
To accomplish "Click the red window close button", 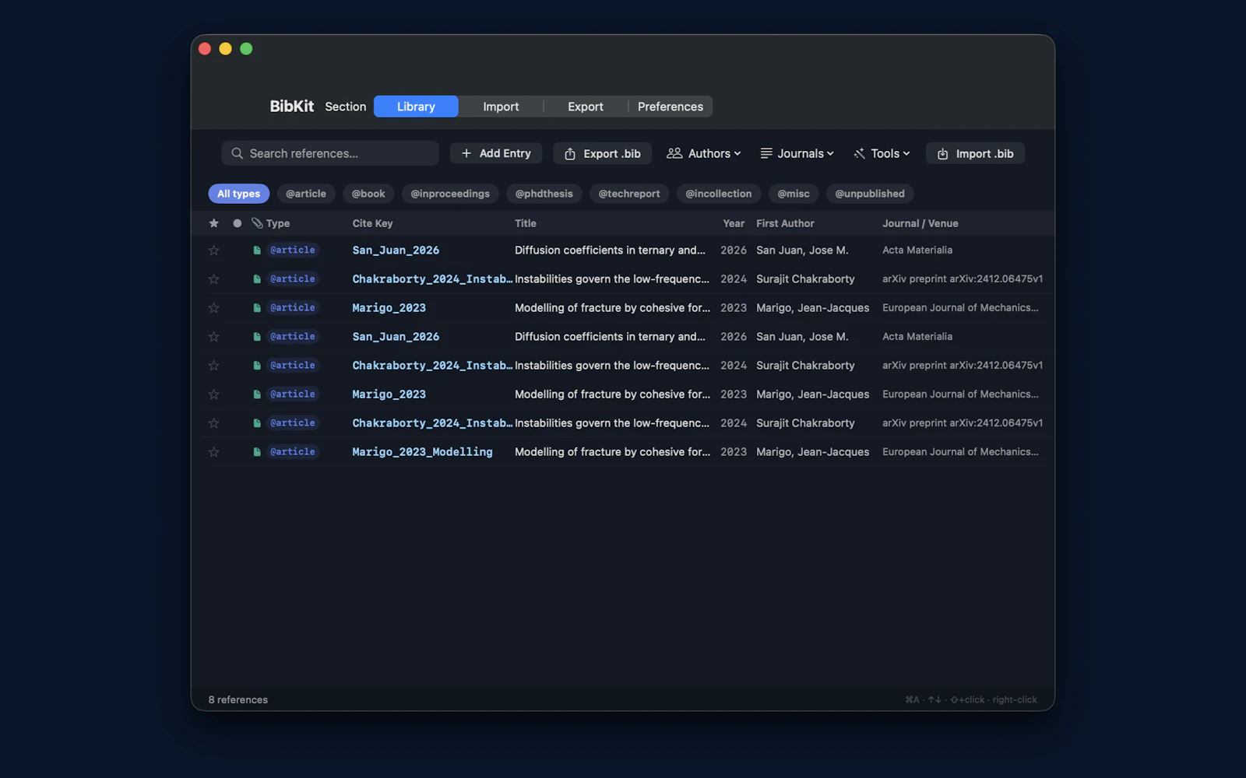I will click(205, 49).
